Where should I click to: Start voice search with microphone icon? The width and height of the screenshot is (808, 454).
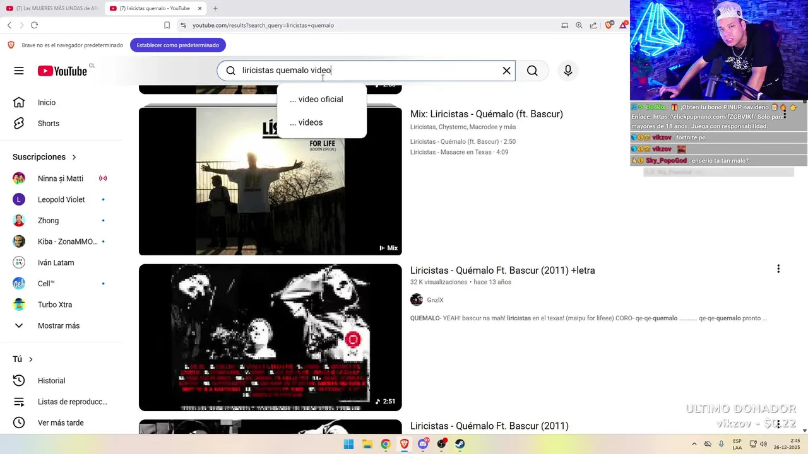pyautogui.click(x=568, y=71)
